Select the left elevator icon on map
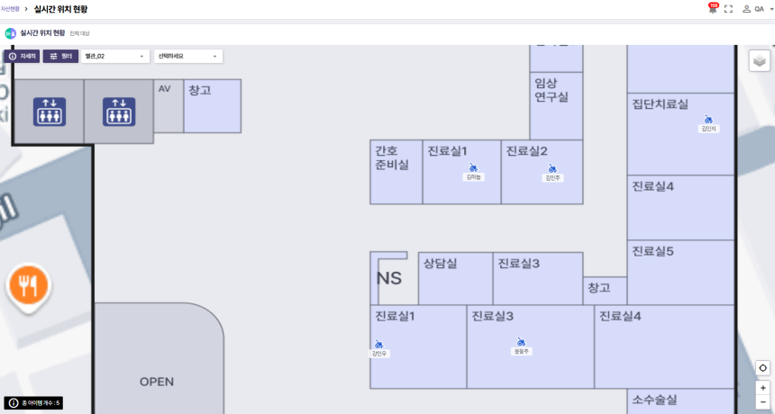 [47, 112]
